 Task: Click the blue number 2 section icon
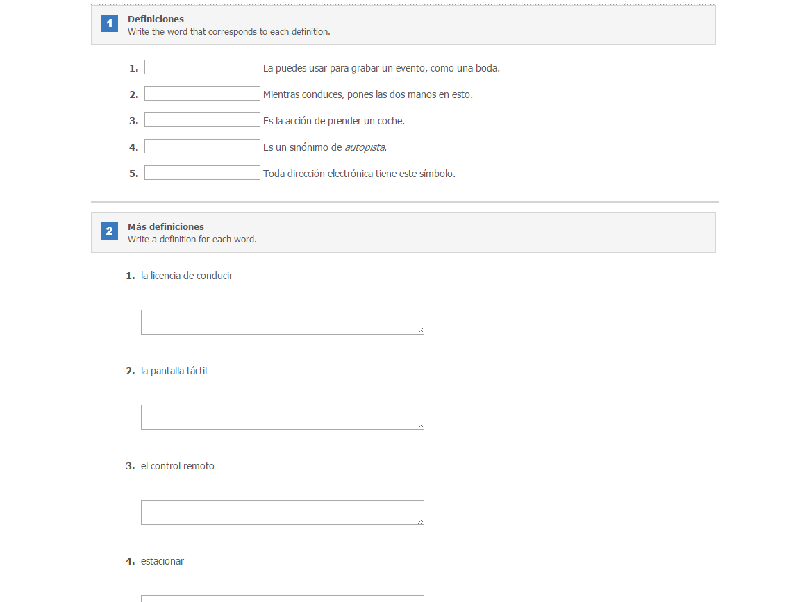click(x=109, y=231)
